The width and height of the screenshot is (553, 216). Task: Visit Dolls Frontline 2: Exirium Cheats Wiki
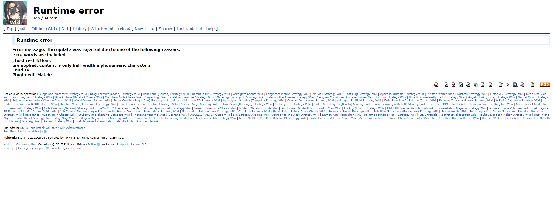pos(410,101)
